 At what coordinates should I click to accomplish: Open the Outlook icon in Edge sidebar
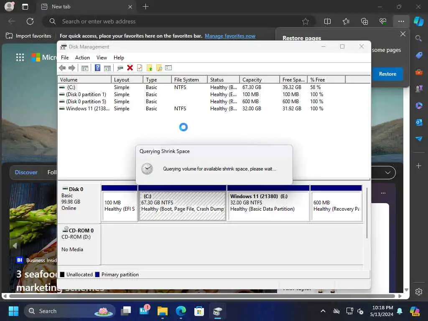click(419, 122)
